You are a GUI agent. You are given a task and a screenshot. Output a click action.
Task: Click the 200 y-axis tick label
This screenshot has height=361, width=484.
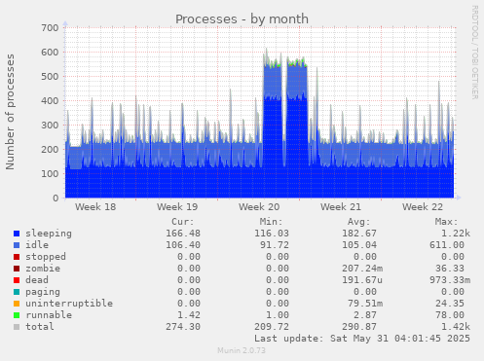[50, 150]
